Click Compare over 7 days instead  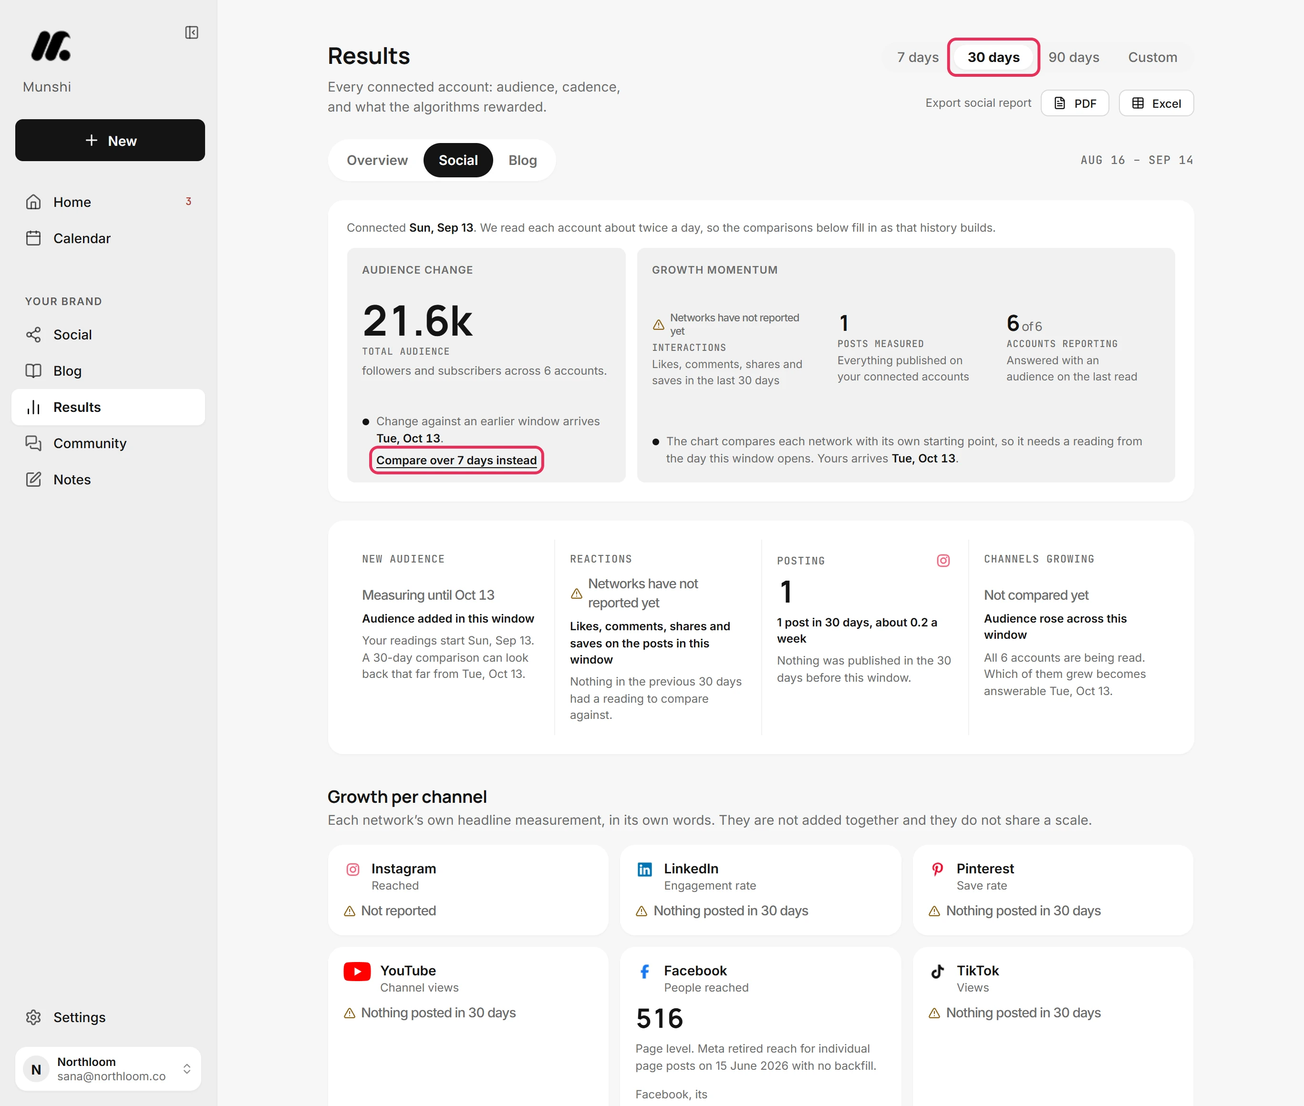[456, 460]
